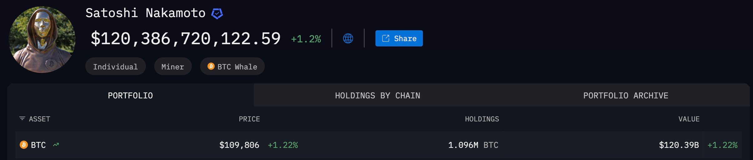Click the orange Bitcoin icon in BTC row

[x=24, y=145]
